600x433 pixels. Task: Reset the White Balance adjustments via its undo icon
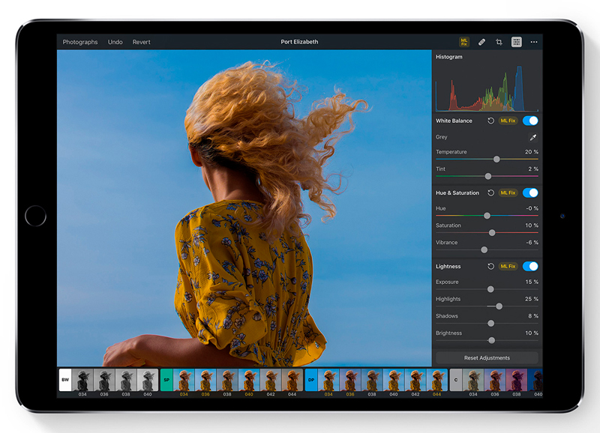[491, 121]
